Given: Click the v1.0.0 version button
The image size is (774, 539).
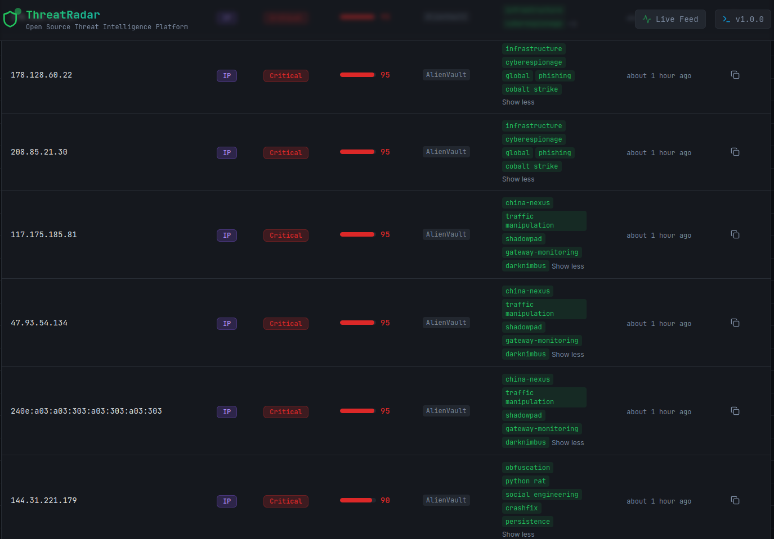Looking at the screenshot, I should tap(742, 18).
